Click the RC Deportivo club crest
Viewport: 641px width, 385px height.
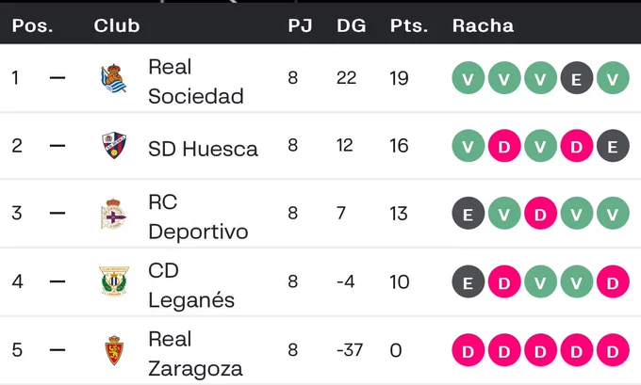(x=114, y=214)
